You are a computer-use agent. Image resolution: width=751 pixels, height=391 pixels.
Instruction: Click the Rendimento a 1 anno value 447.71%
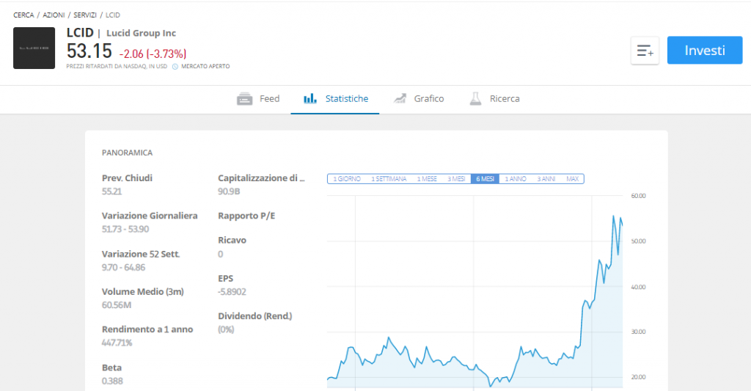117,343
